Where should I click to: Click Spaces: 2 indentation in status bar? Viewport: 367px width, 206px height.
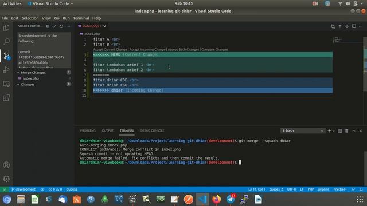pyautogui.click(x=276, y=189)
